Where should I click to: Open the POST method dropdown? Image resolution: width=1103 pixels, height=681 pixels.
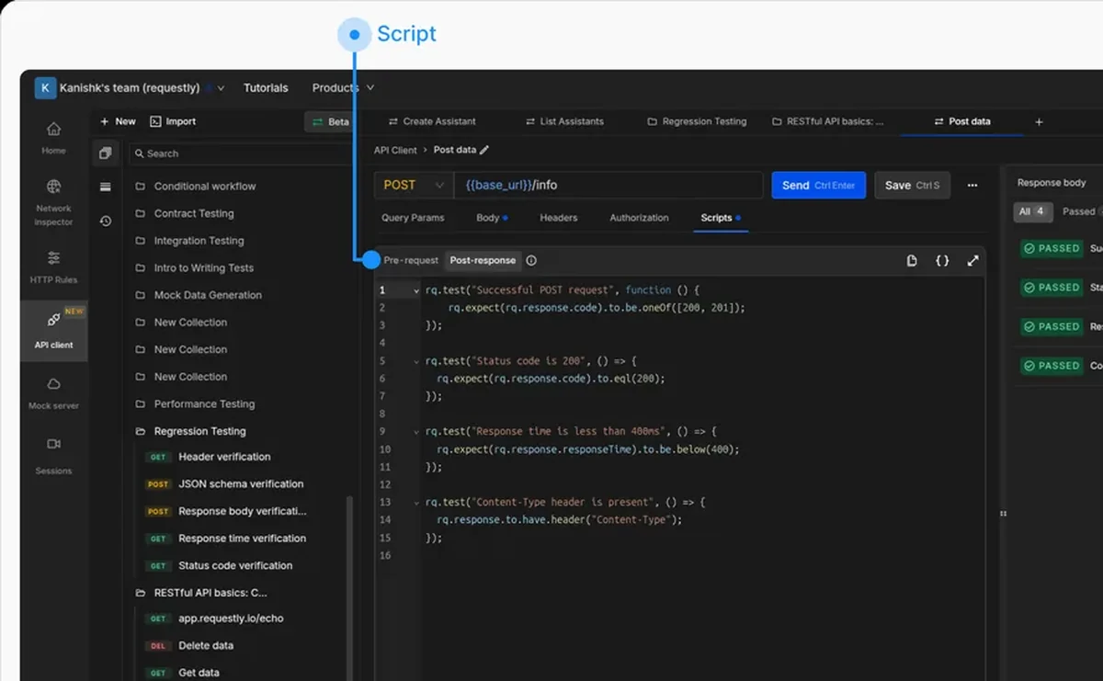click(x=413, y=185)
